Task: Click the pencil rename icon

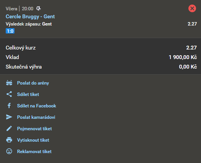Action: point(9,128)
